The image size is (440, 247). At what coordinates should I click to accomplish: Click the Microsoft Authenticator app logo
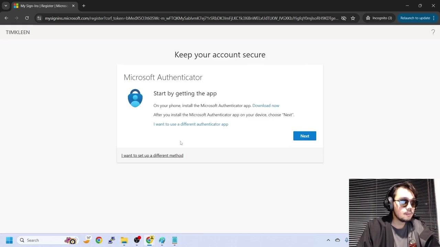point(135,98)
